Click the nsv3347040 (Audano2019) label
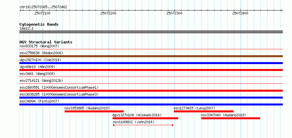Screen dimensions: 292x138 [x=223, y=115]
